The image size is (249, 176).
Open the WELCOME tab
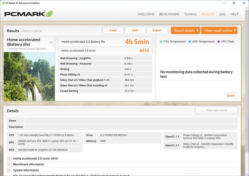[x=146, y=14]
